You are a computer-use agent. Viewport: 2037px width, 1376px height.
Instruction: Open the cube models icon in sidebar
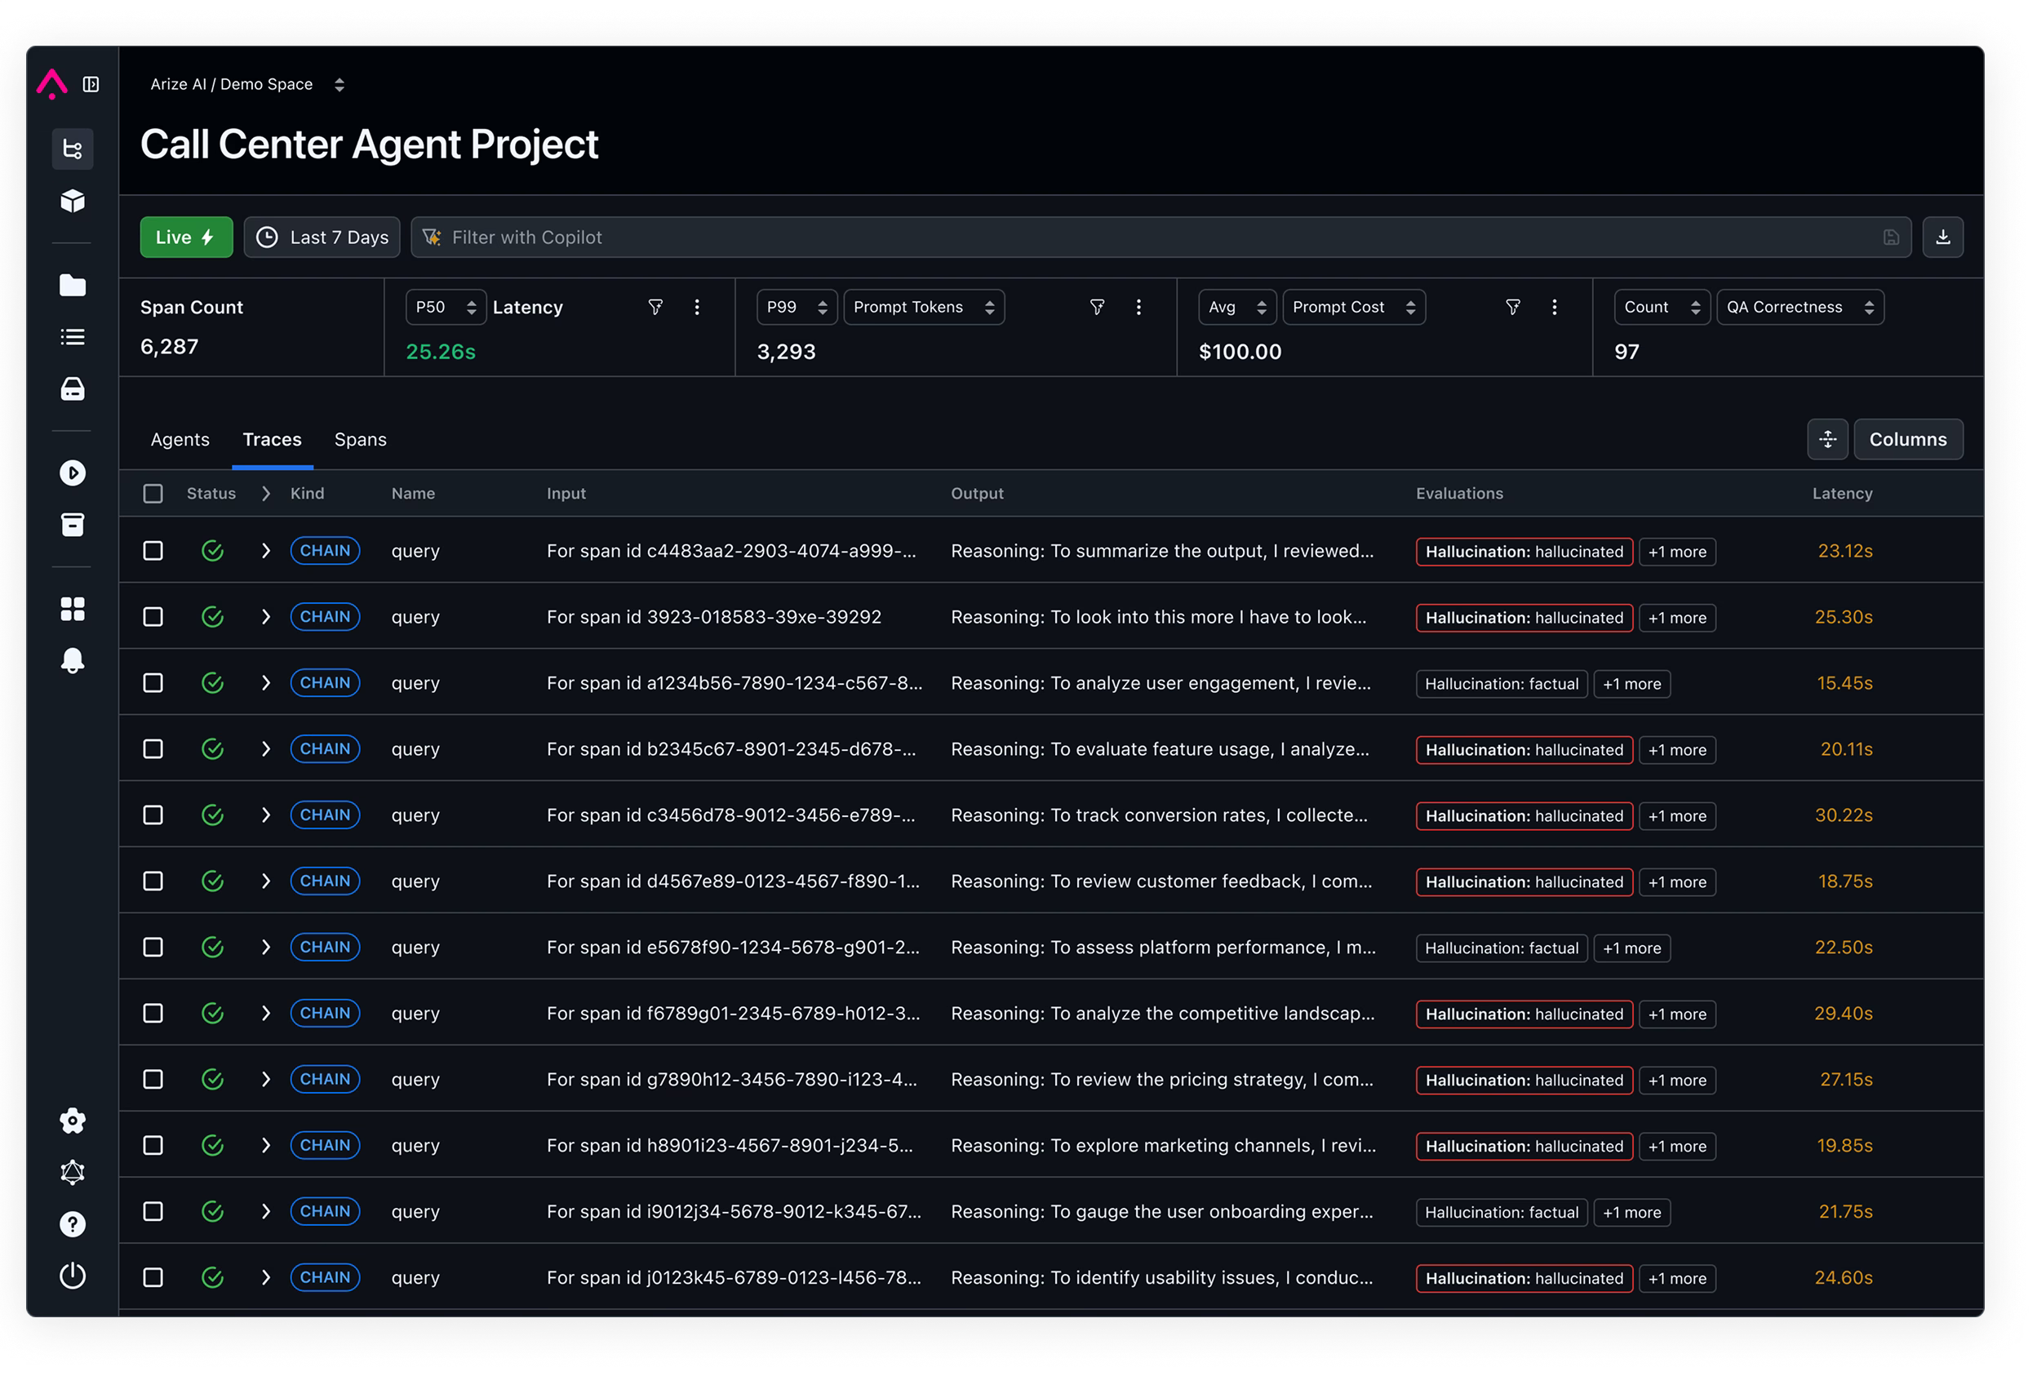coord(73,201)
